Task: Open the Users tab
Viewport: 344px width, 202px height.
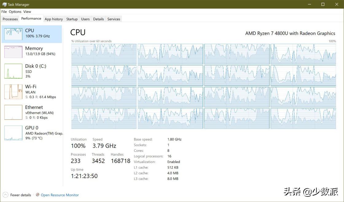Action: [85, 19]
